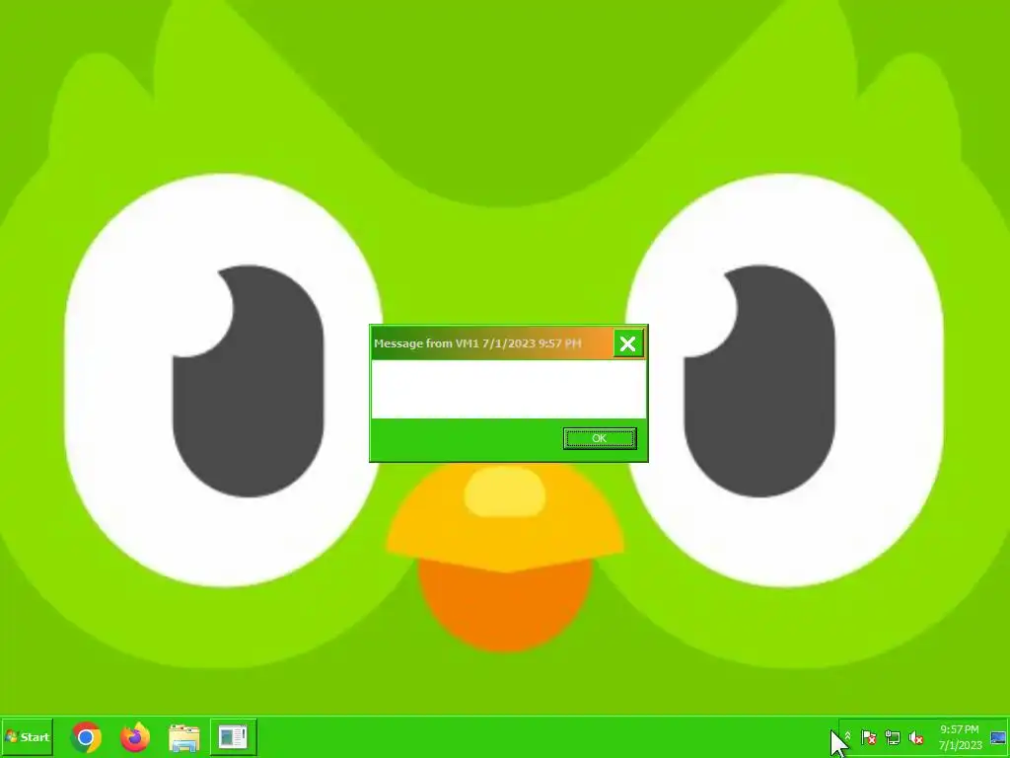1010x758 pixels.
Task: Open the Start menu
Action: coord(27,736)
